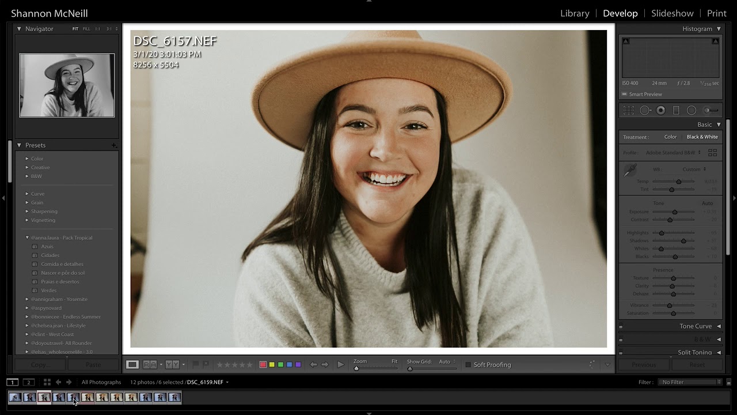This screenshot has width=737, height=415.
Task: Open the No Filter dropdown
Action: pos(690,382)
